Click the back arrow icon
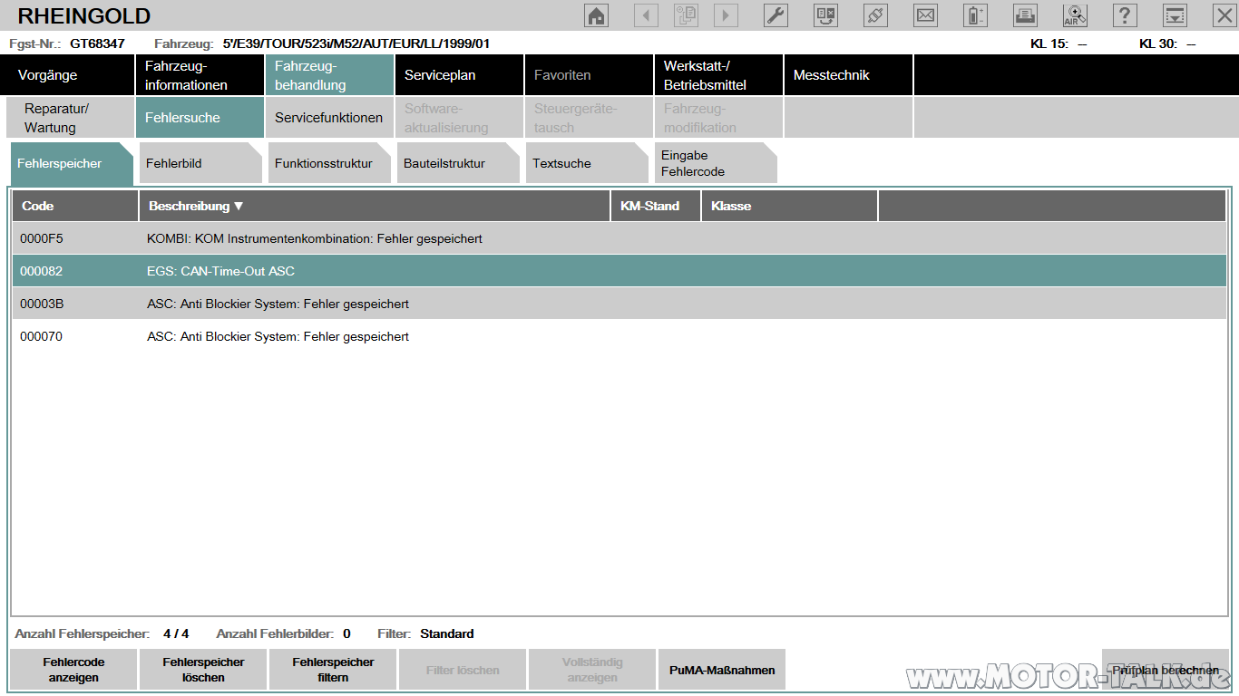 click(646, 15)
